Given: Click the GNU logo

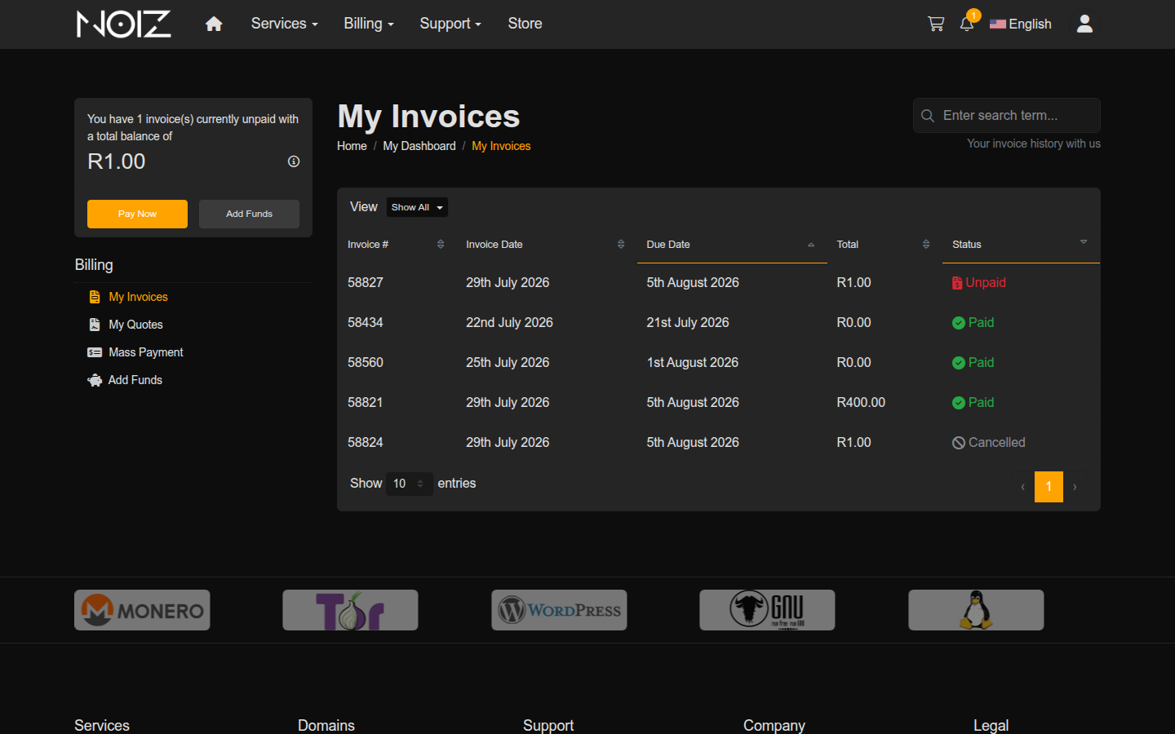Looking at the screenshot, I should coord(767,610).
